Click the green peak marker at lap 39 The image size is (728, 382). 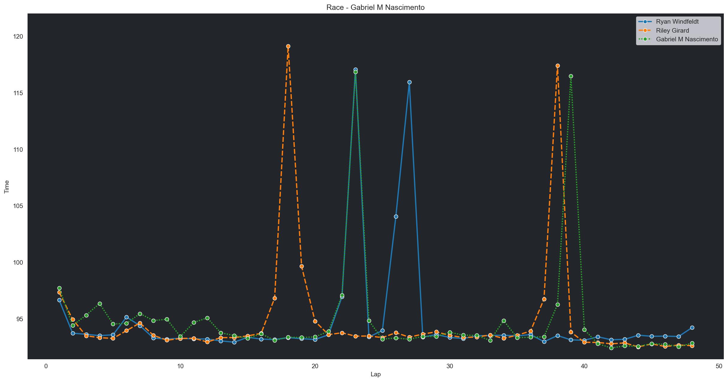571,76
